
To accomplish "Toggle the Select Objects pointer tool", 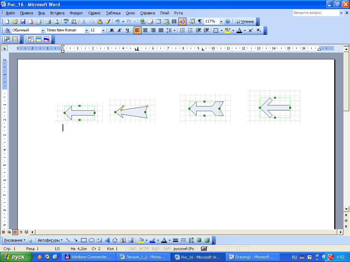I will [30, 240].
